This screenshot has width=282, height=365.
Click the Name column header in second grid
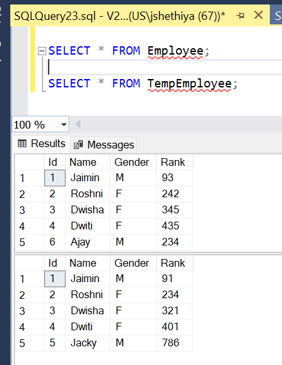tap(87, 263)
